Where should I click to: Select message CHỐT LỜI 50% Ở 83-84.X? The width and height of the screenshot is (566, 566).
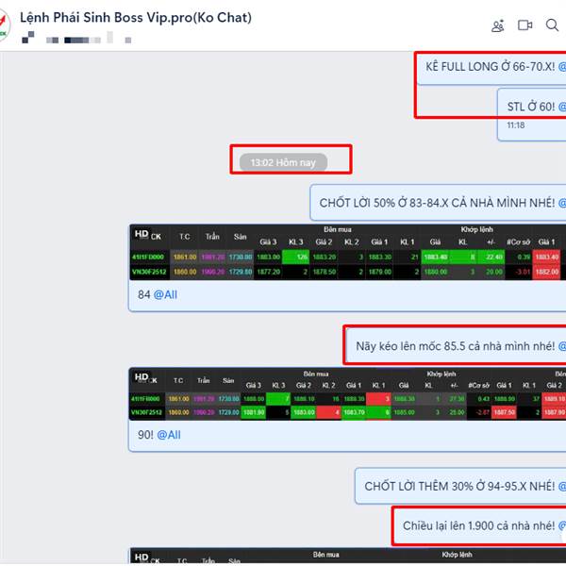tap(437, 203)
